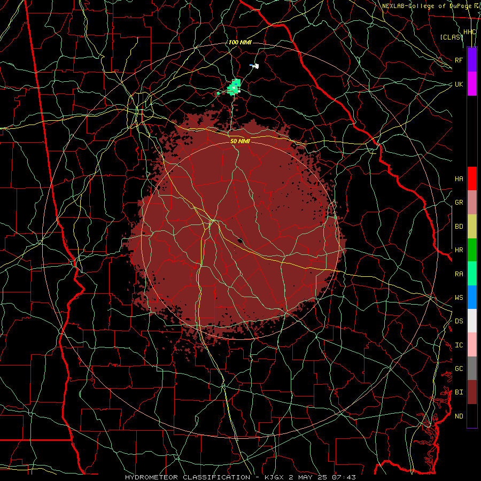481x481 pixels.
Task: Click the GR legend label
Action: pyautogui.click(x=459, y=203)
